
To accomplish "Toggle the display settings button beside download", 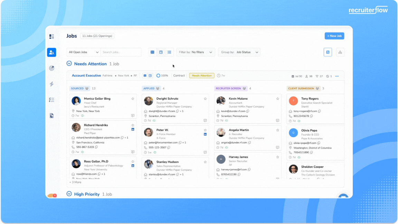I will point(328,52).
